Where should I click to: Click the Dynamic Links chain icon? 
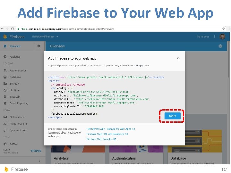tap(5, 130)
